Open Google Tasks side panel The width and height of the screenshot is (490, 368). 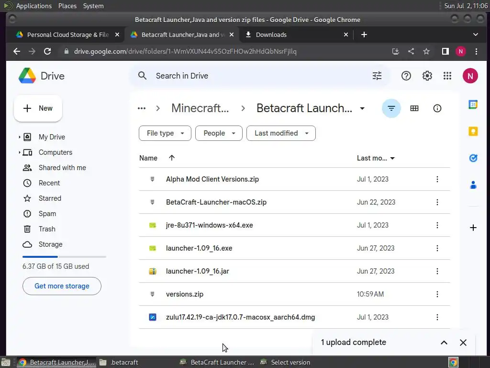(473, 158)
